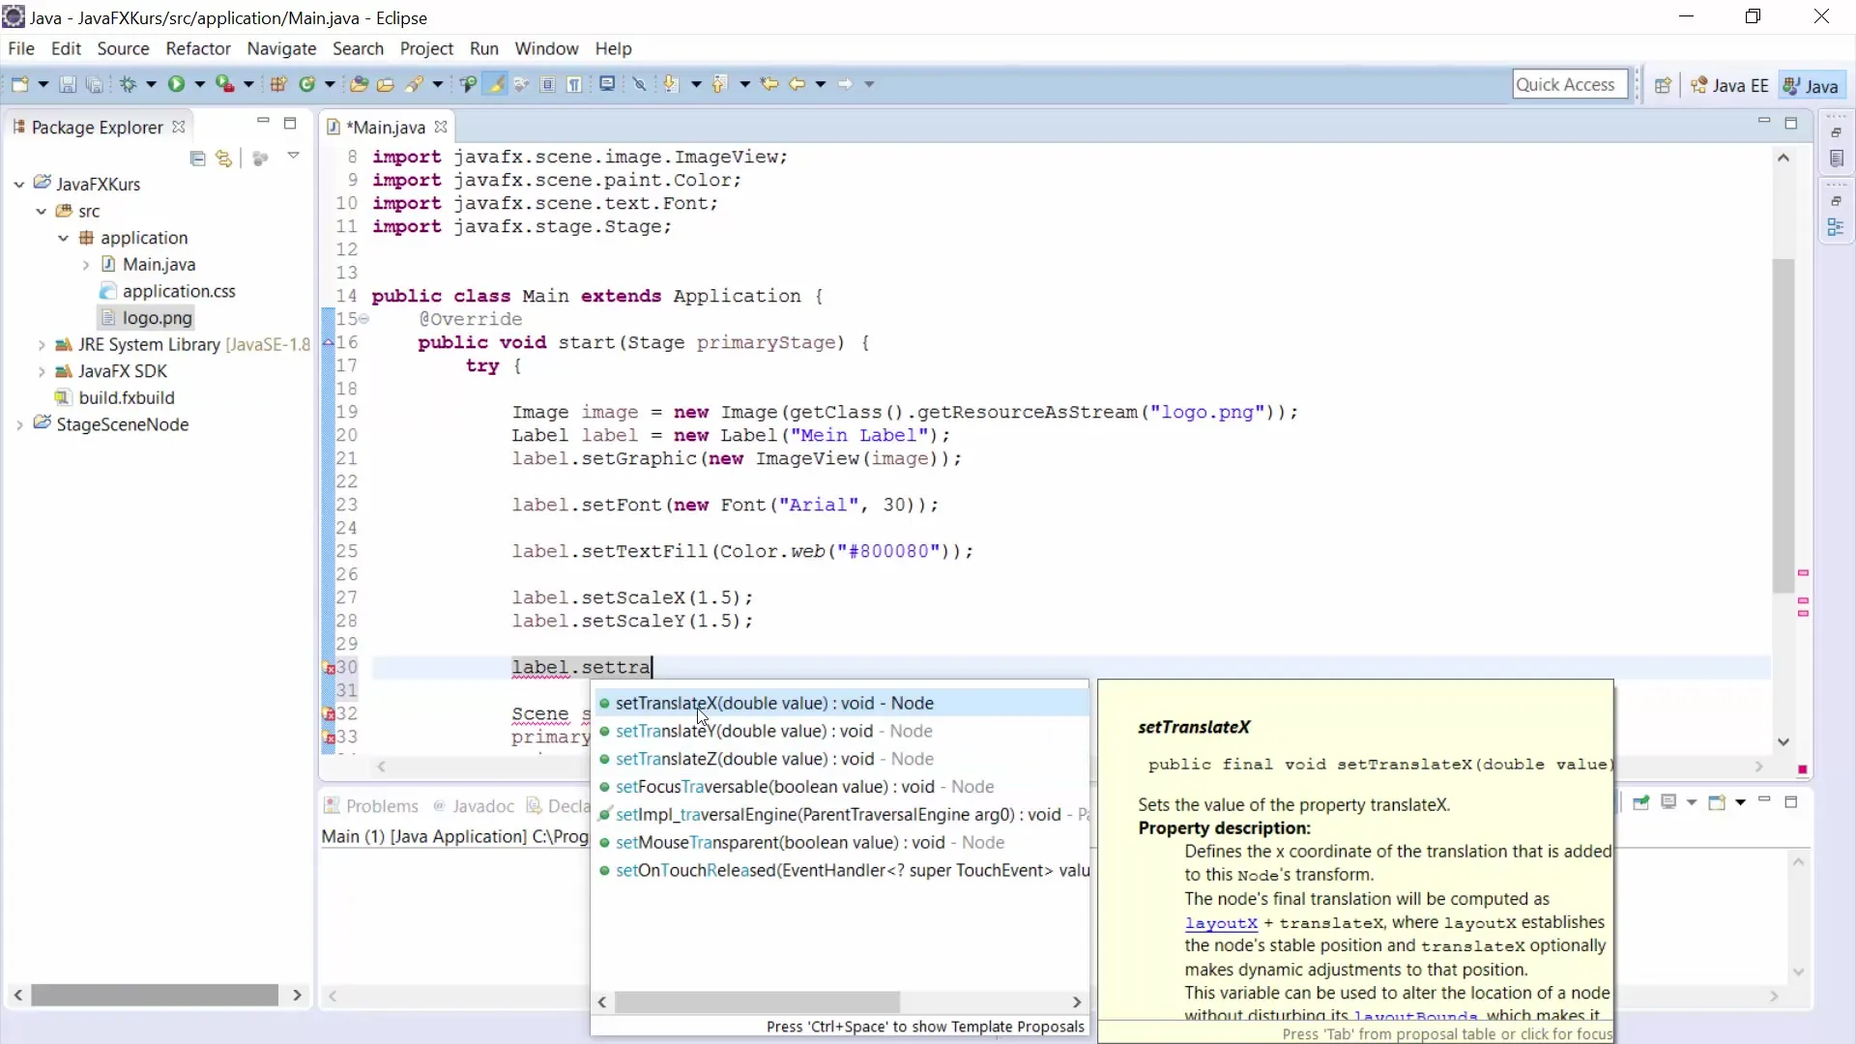This screenshot has width=1856, height=1044.
Task: Open the Back history dropdown arrow
Action: 820,84
